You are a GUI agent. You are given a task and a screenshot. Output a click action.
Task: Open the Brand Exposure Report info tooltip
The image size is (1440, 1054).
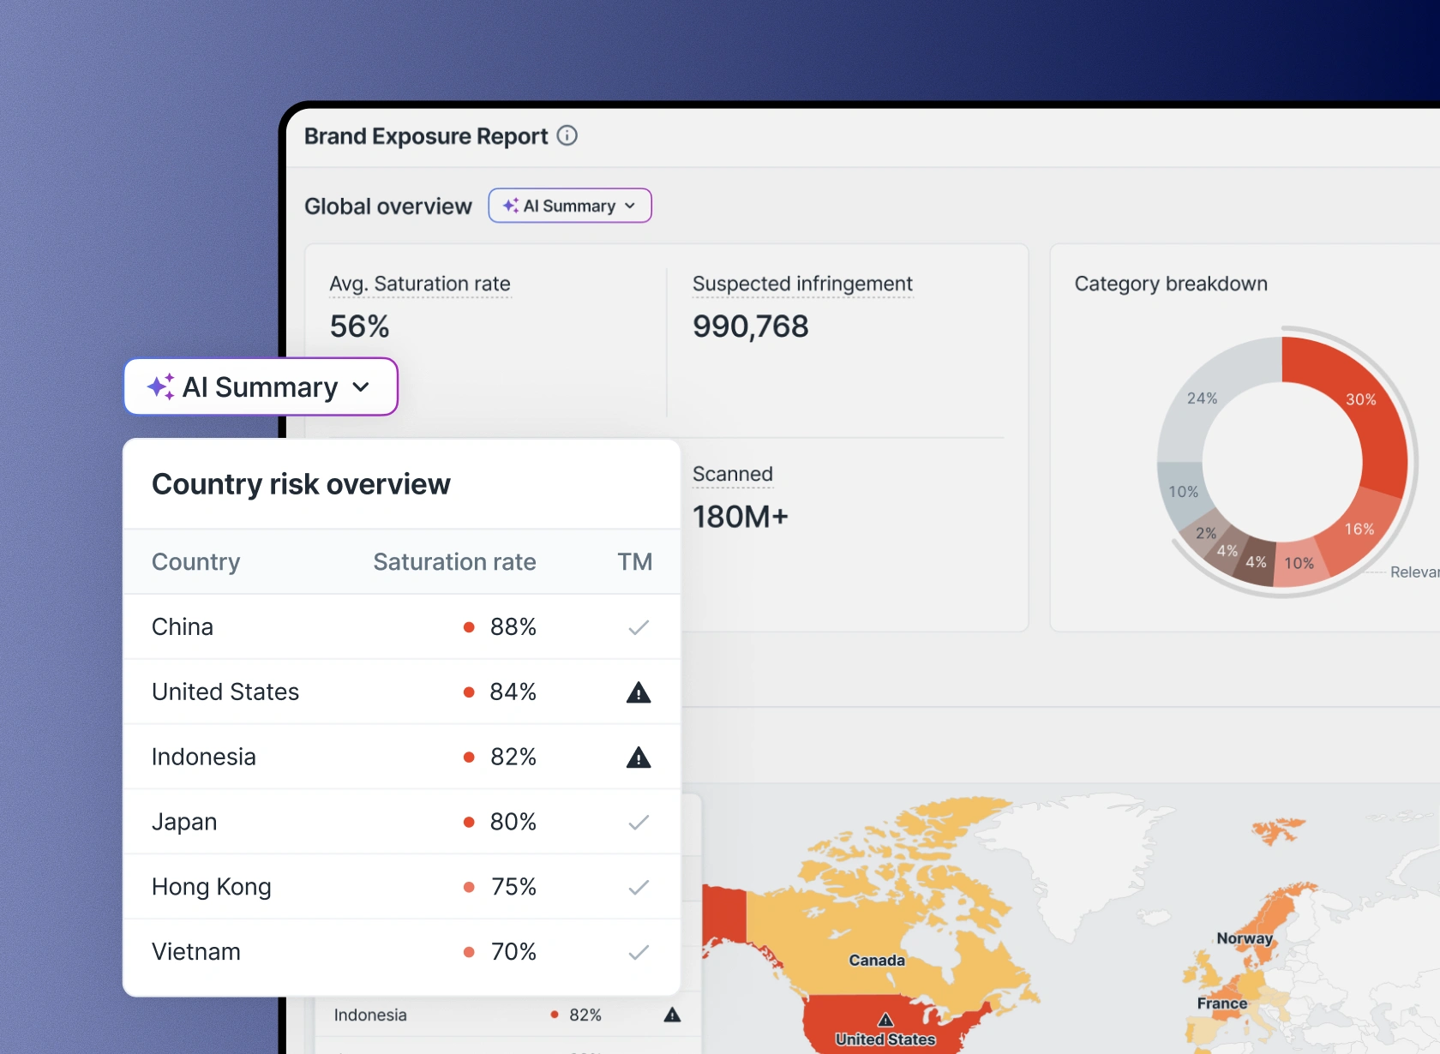pos(567,135)
